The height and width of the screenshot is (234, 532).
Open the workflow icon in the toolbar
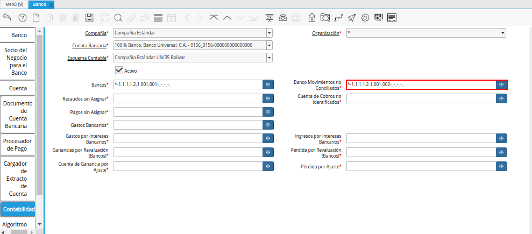[338, 18]
